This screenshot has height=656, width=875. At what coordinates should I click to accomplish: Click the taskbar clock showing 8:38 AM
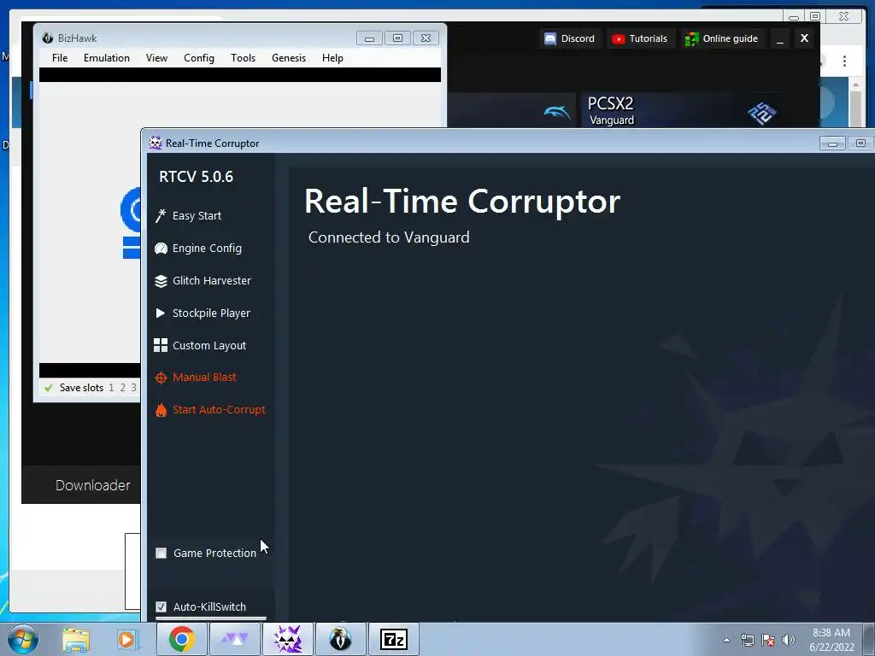(x=831, y=640)
